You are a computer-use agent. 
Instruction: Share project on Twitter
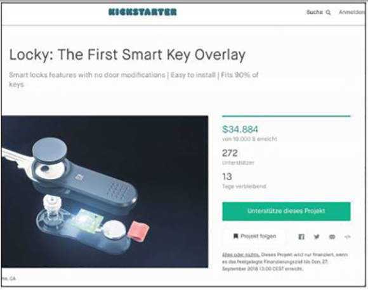317,237
